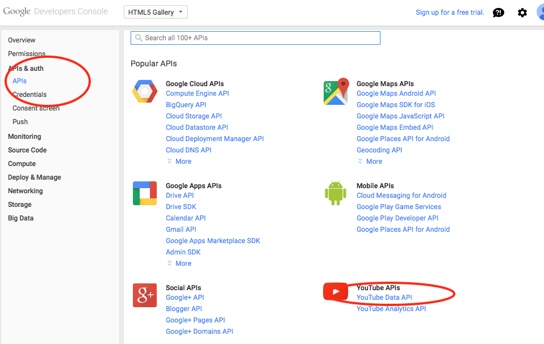The width and height of the screenshot is (544, 344).
Task: Open the HTML5 Gallery project dropdown
Action: [156, 12]
